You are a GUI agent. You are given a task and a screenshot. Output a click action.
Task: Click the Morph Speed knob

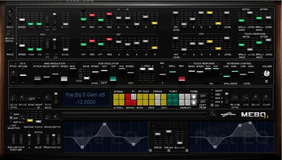pyautogui.click(x=10, y=34)
